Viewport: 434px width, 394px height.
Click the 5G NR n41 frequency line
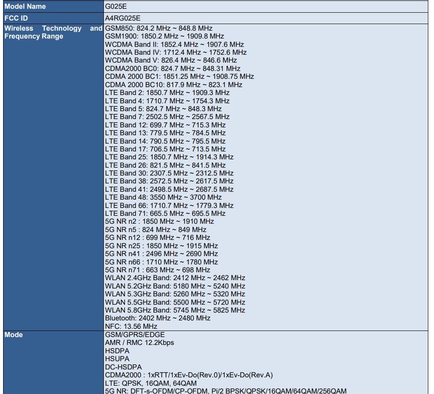click(161, 254)
